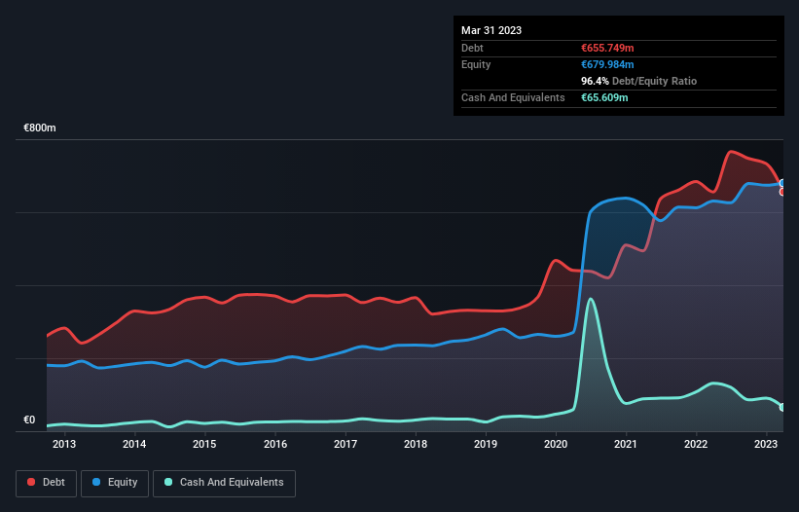Select the blue Equity endpoint marker
Screen dimensions: 799x512
(782, 183)
